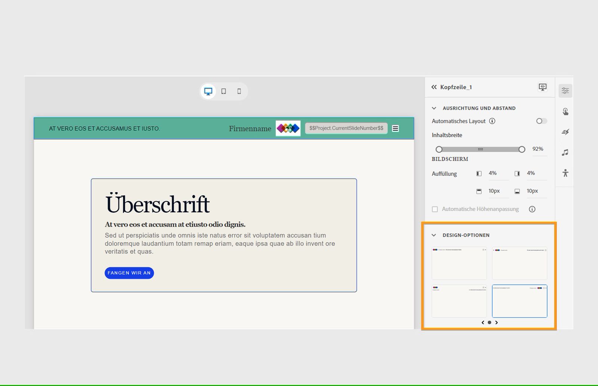Open the animations lightning panel
598x386 pixels.
point(565,132)
